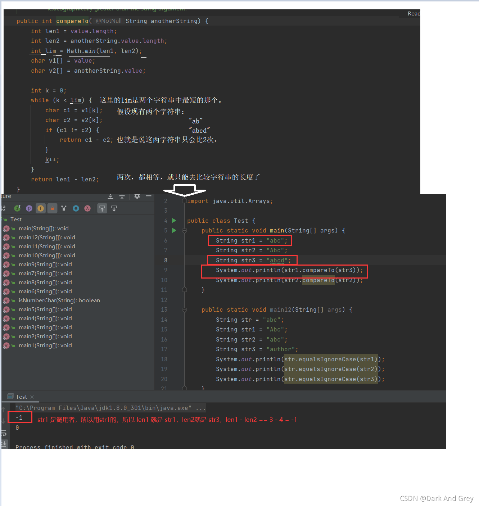Click the java.exe command line in console

click(110, 408)
